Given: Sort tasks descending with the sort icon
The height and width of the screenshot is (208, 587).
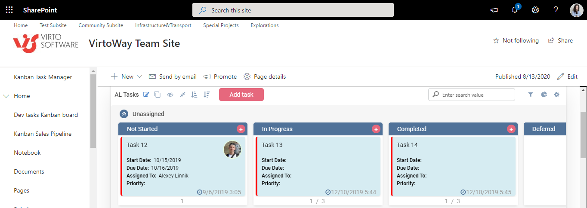Looking at the screenshot, I should 207,95.
